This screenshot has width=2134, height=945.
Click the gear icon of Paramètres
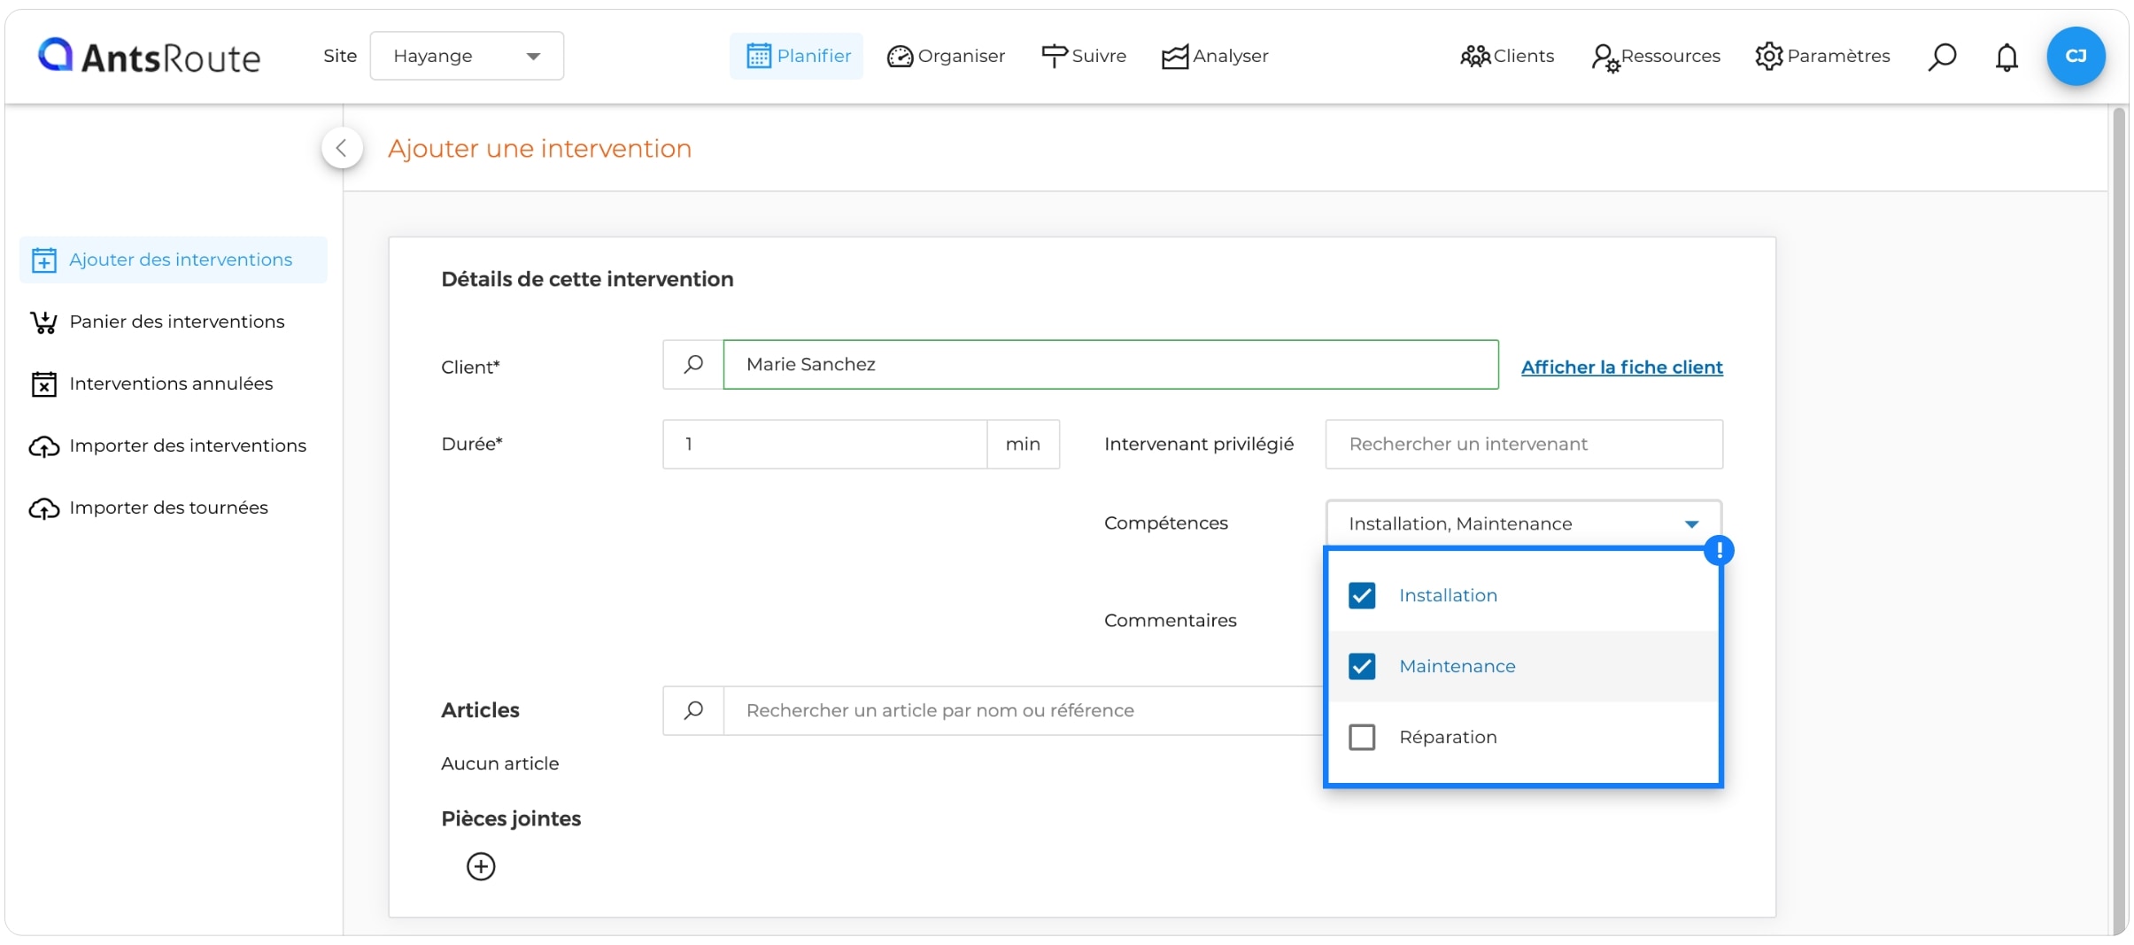coord(1768,56)
